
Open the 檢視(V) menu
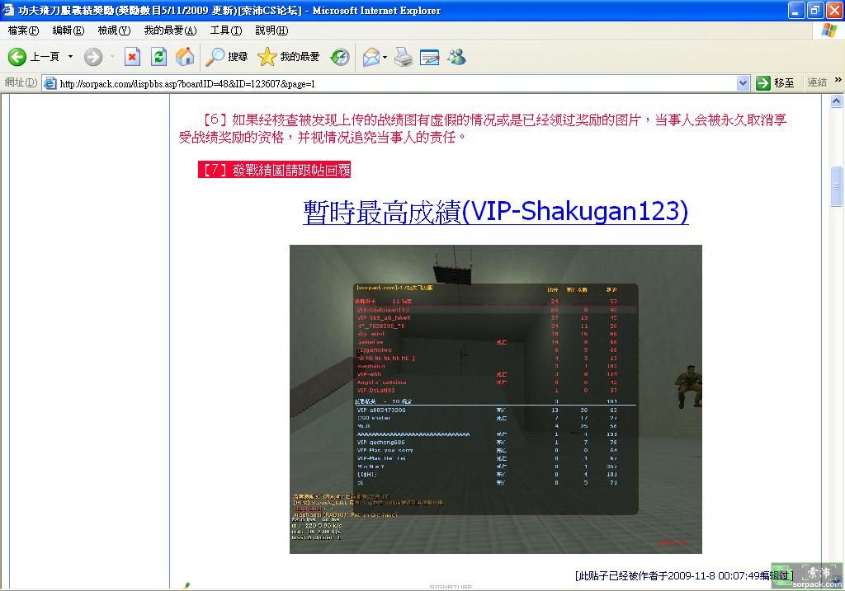[x=114, y=30]
